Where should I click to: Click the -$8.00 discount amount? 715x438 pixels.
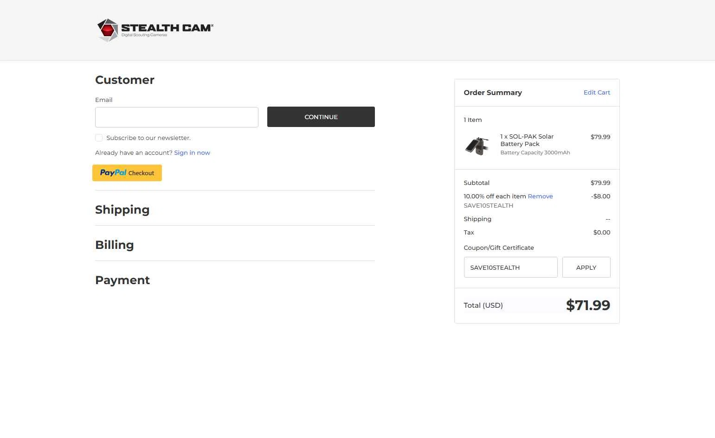pos(600,196)
